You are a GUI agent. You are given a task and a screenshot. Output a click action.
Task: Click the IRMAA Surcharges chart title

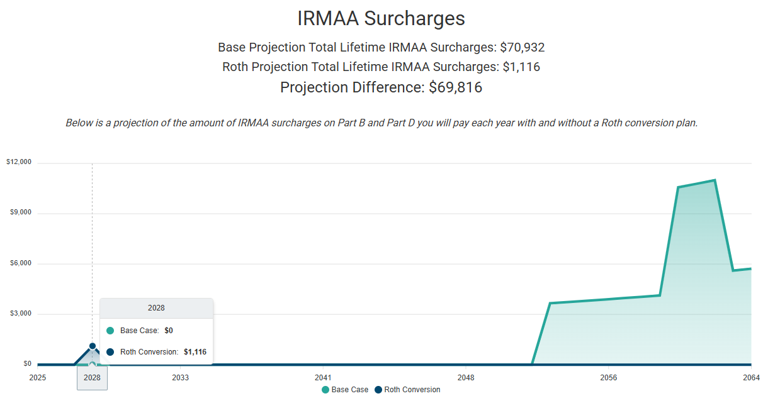tap(381, 18)
